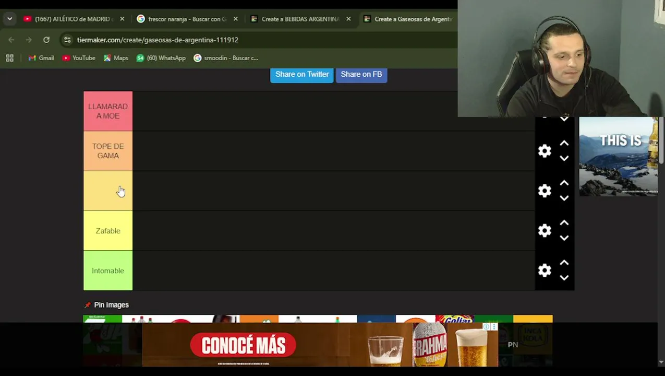Select the LLAMARADA MOE tier label
The width and height of the screenshot is (665, 376).
[108, 111]
